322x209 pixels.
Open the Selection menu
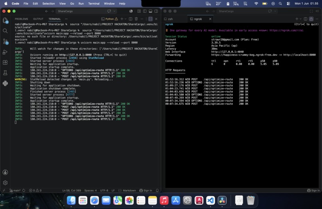point(48,4)
